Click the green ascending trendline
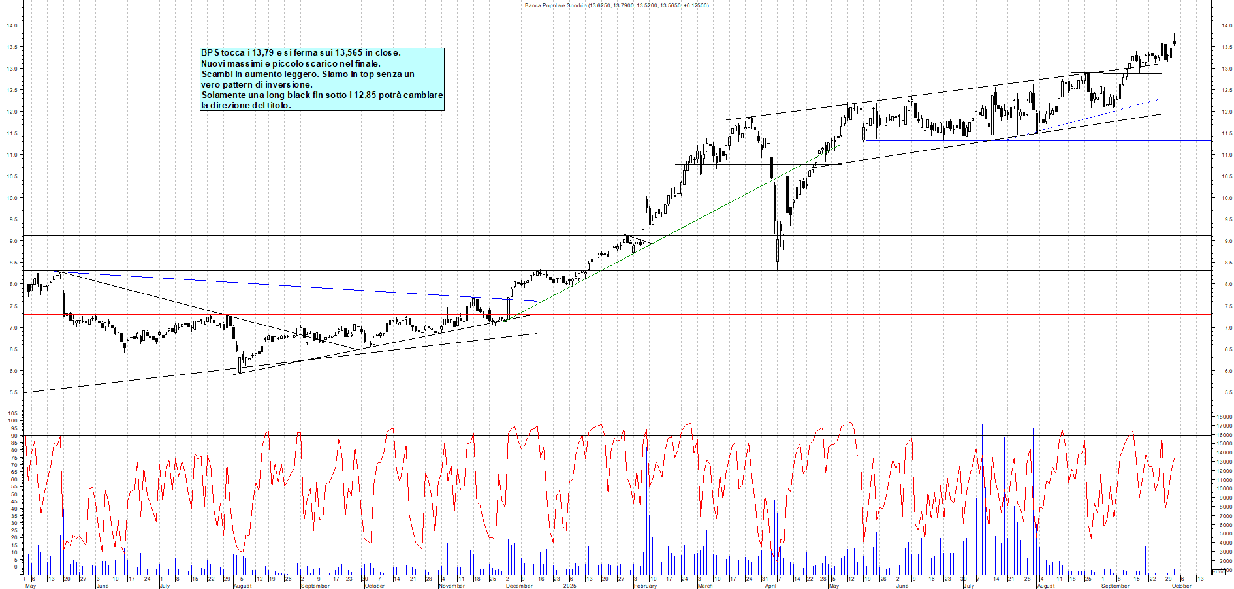The image size is (1234, 589). [653, 243]
